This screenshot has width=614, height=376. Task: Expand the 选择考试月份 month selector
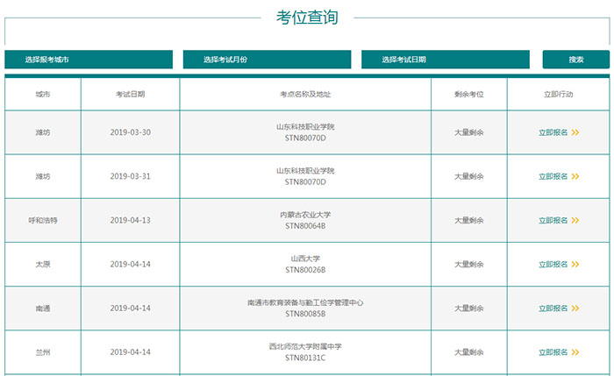coord(265,60)
